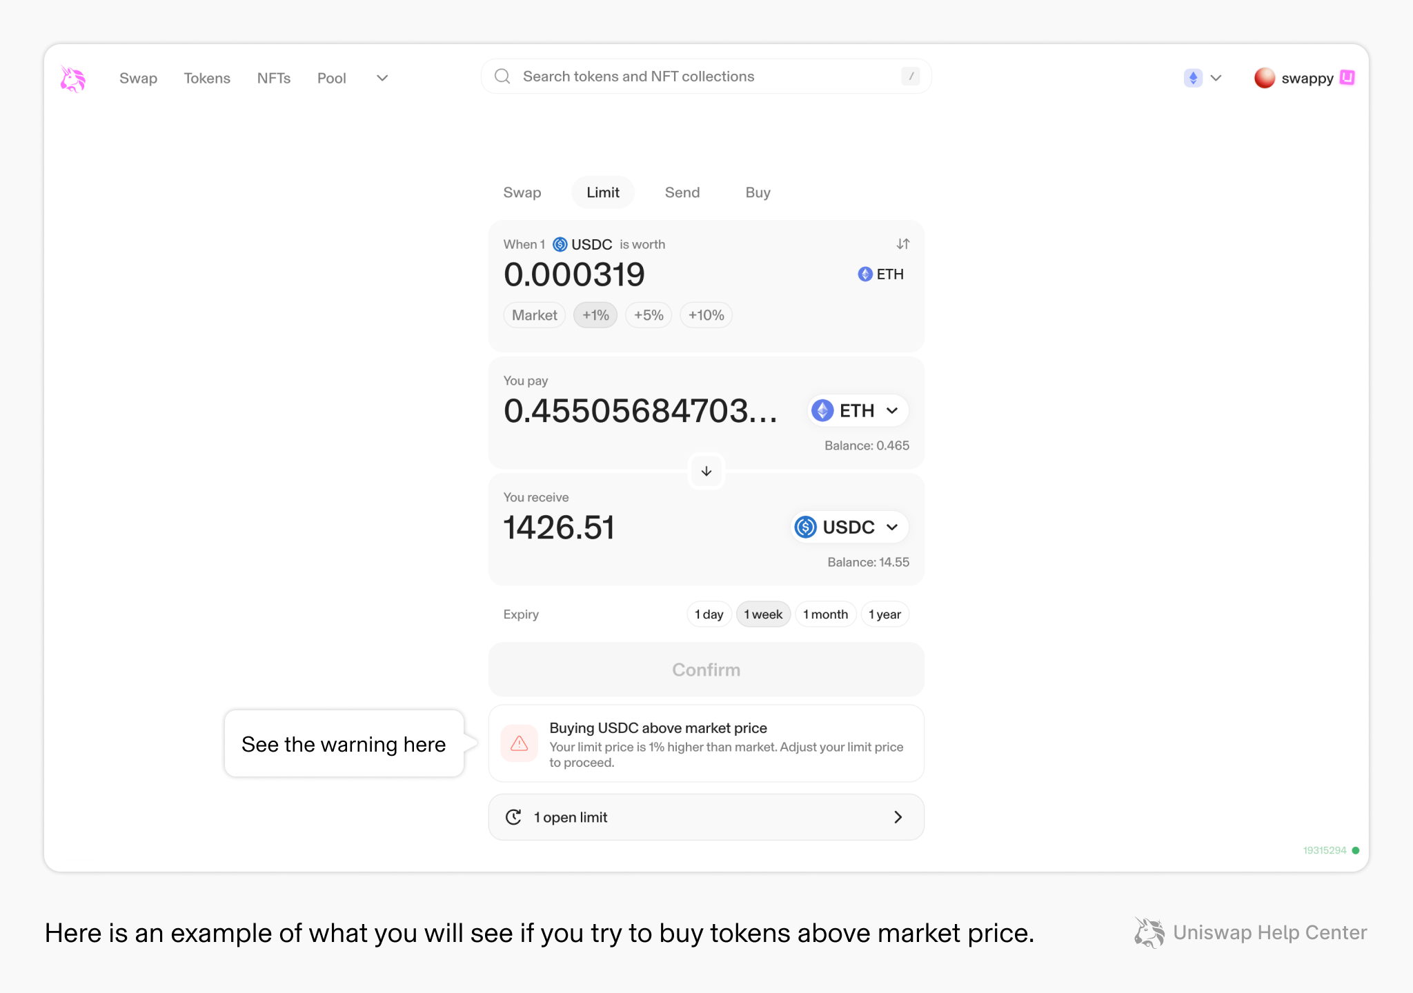Invert the limit price direction arrows

pos(902,244)
